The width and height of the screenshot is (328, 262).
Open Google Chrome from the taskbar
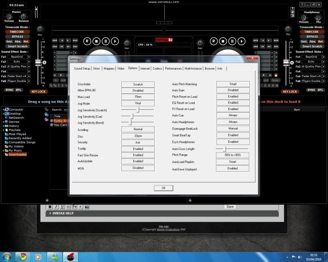(x=23, y=257)
